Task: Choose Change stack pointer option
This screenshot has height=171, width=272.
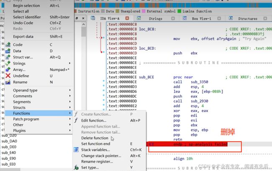Action: [101, 156]
